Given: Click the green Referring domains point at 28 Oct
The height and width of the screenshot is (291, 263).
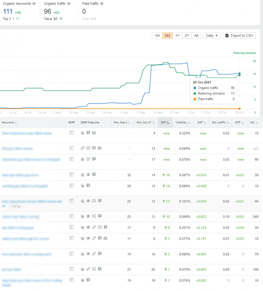Looking at the screenshot, I should pyautogui.click(x=239, y=75).
